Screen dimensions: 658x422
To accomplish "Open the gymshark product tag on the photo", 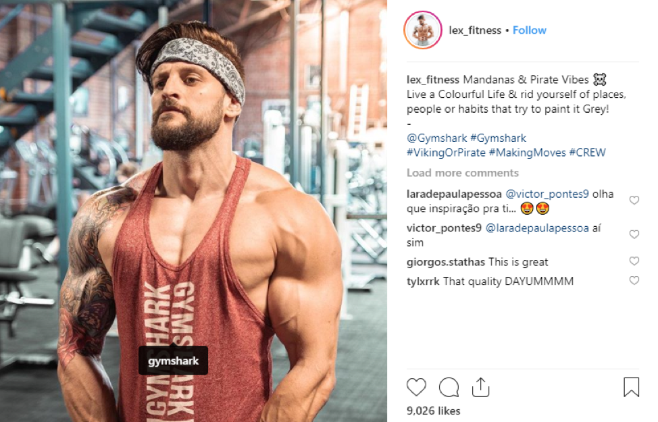I will 173,361.
